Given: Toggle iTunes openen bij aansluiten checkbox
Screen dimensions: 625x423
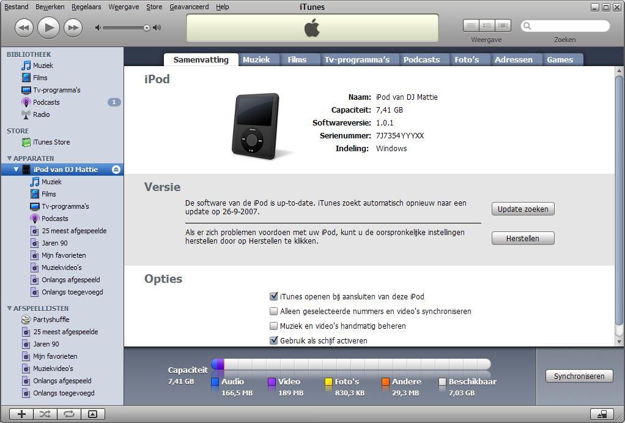Looking at the screenshot, I should point(273,296).
